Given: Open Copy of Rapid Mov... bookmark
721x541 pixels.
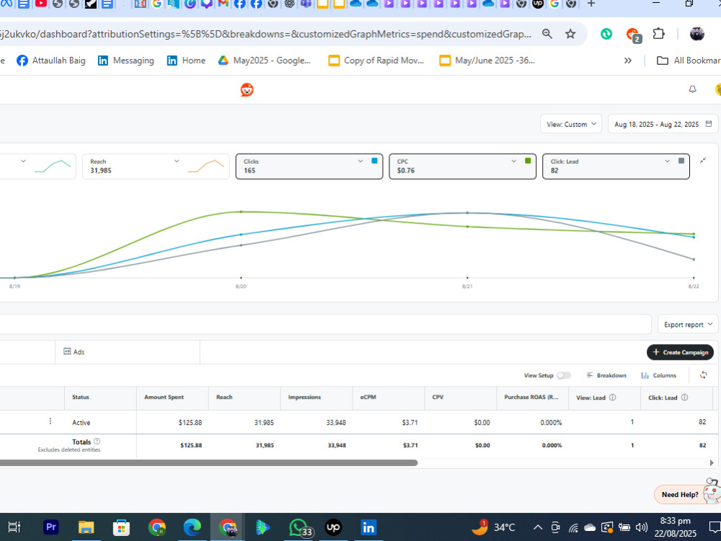Looking at the screenshot, I should tap(376, 61).
